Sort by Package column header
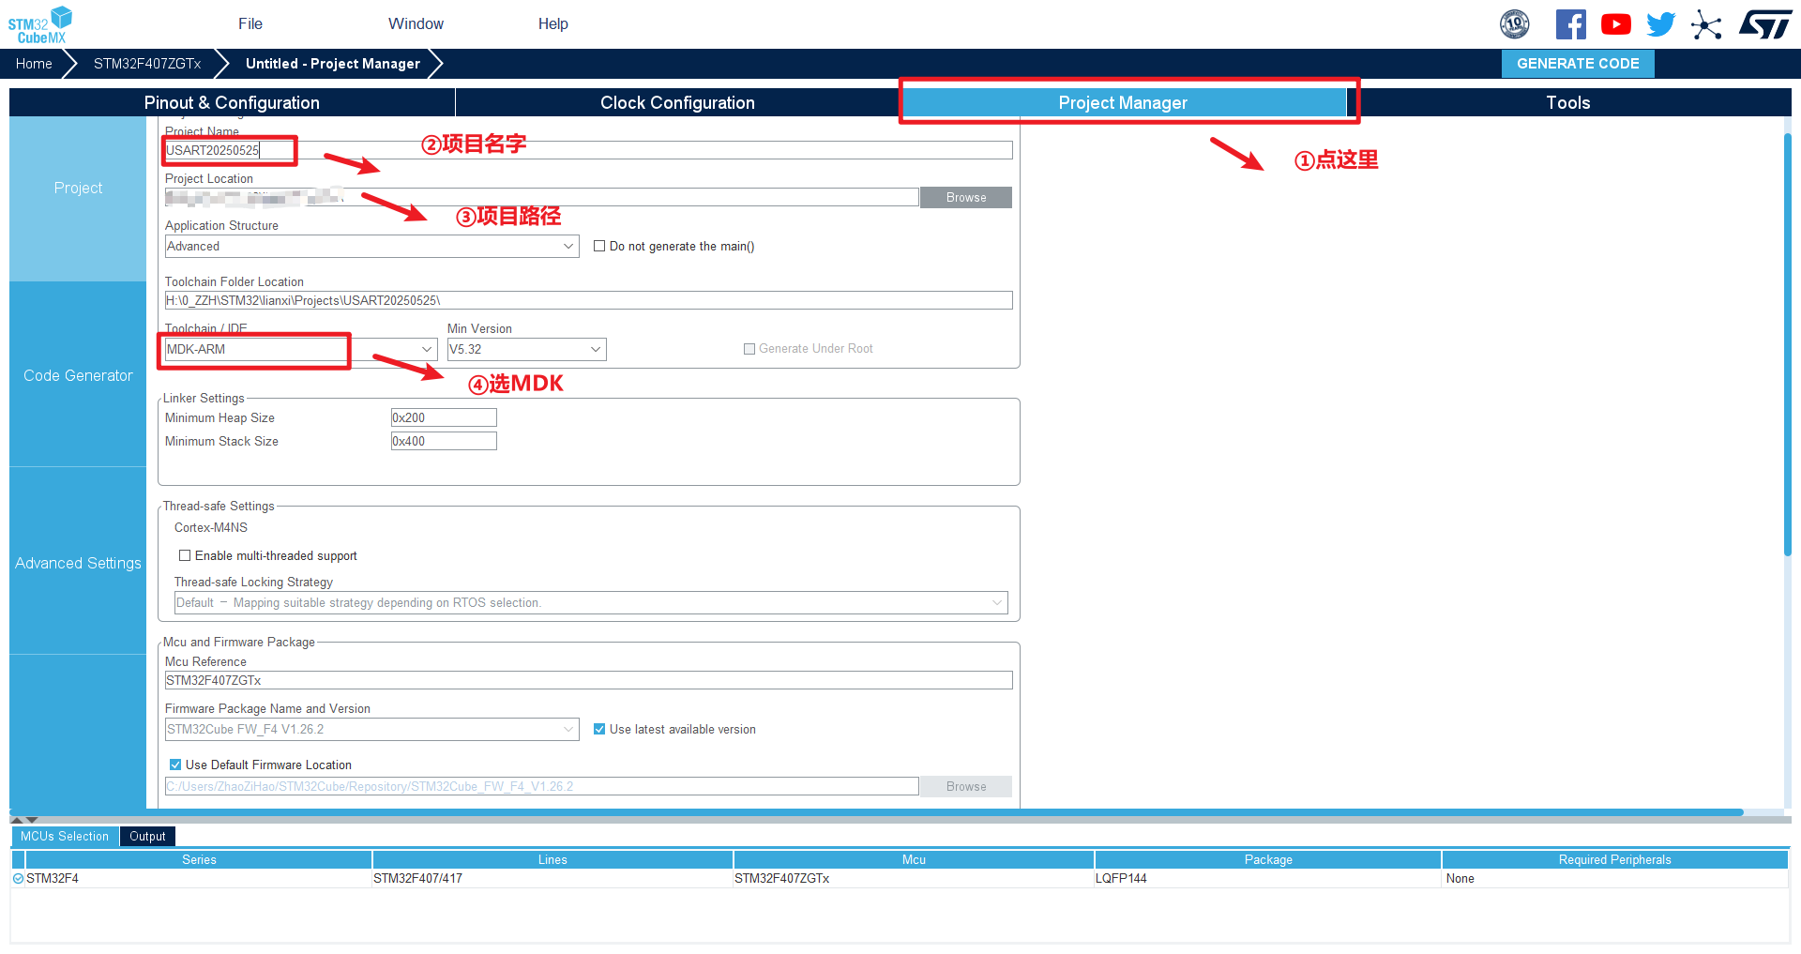1801x954 pixels. tap(1268, 860)
